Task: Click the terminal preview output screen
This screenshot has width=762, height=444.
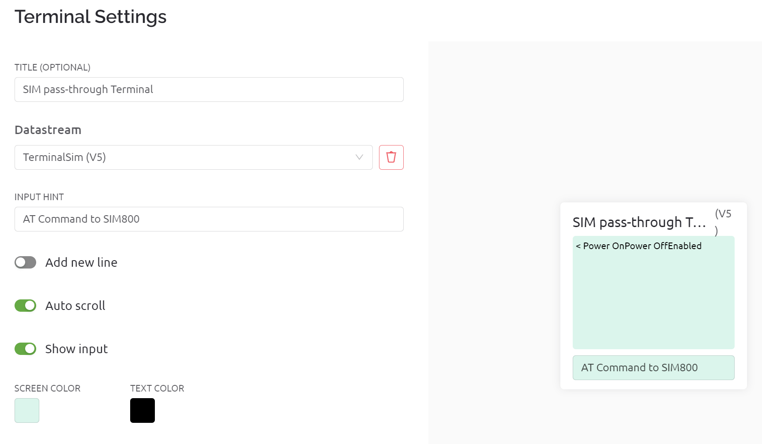Action: click(x=653, y=293)
